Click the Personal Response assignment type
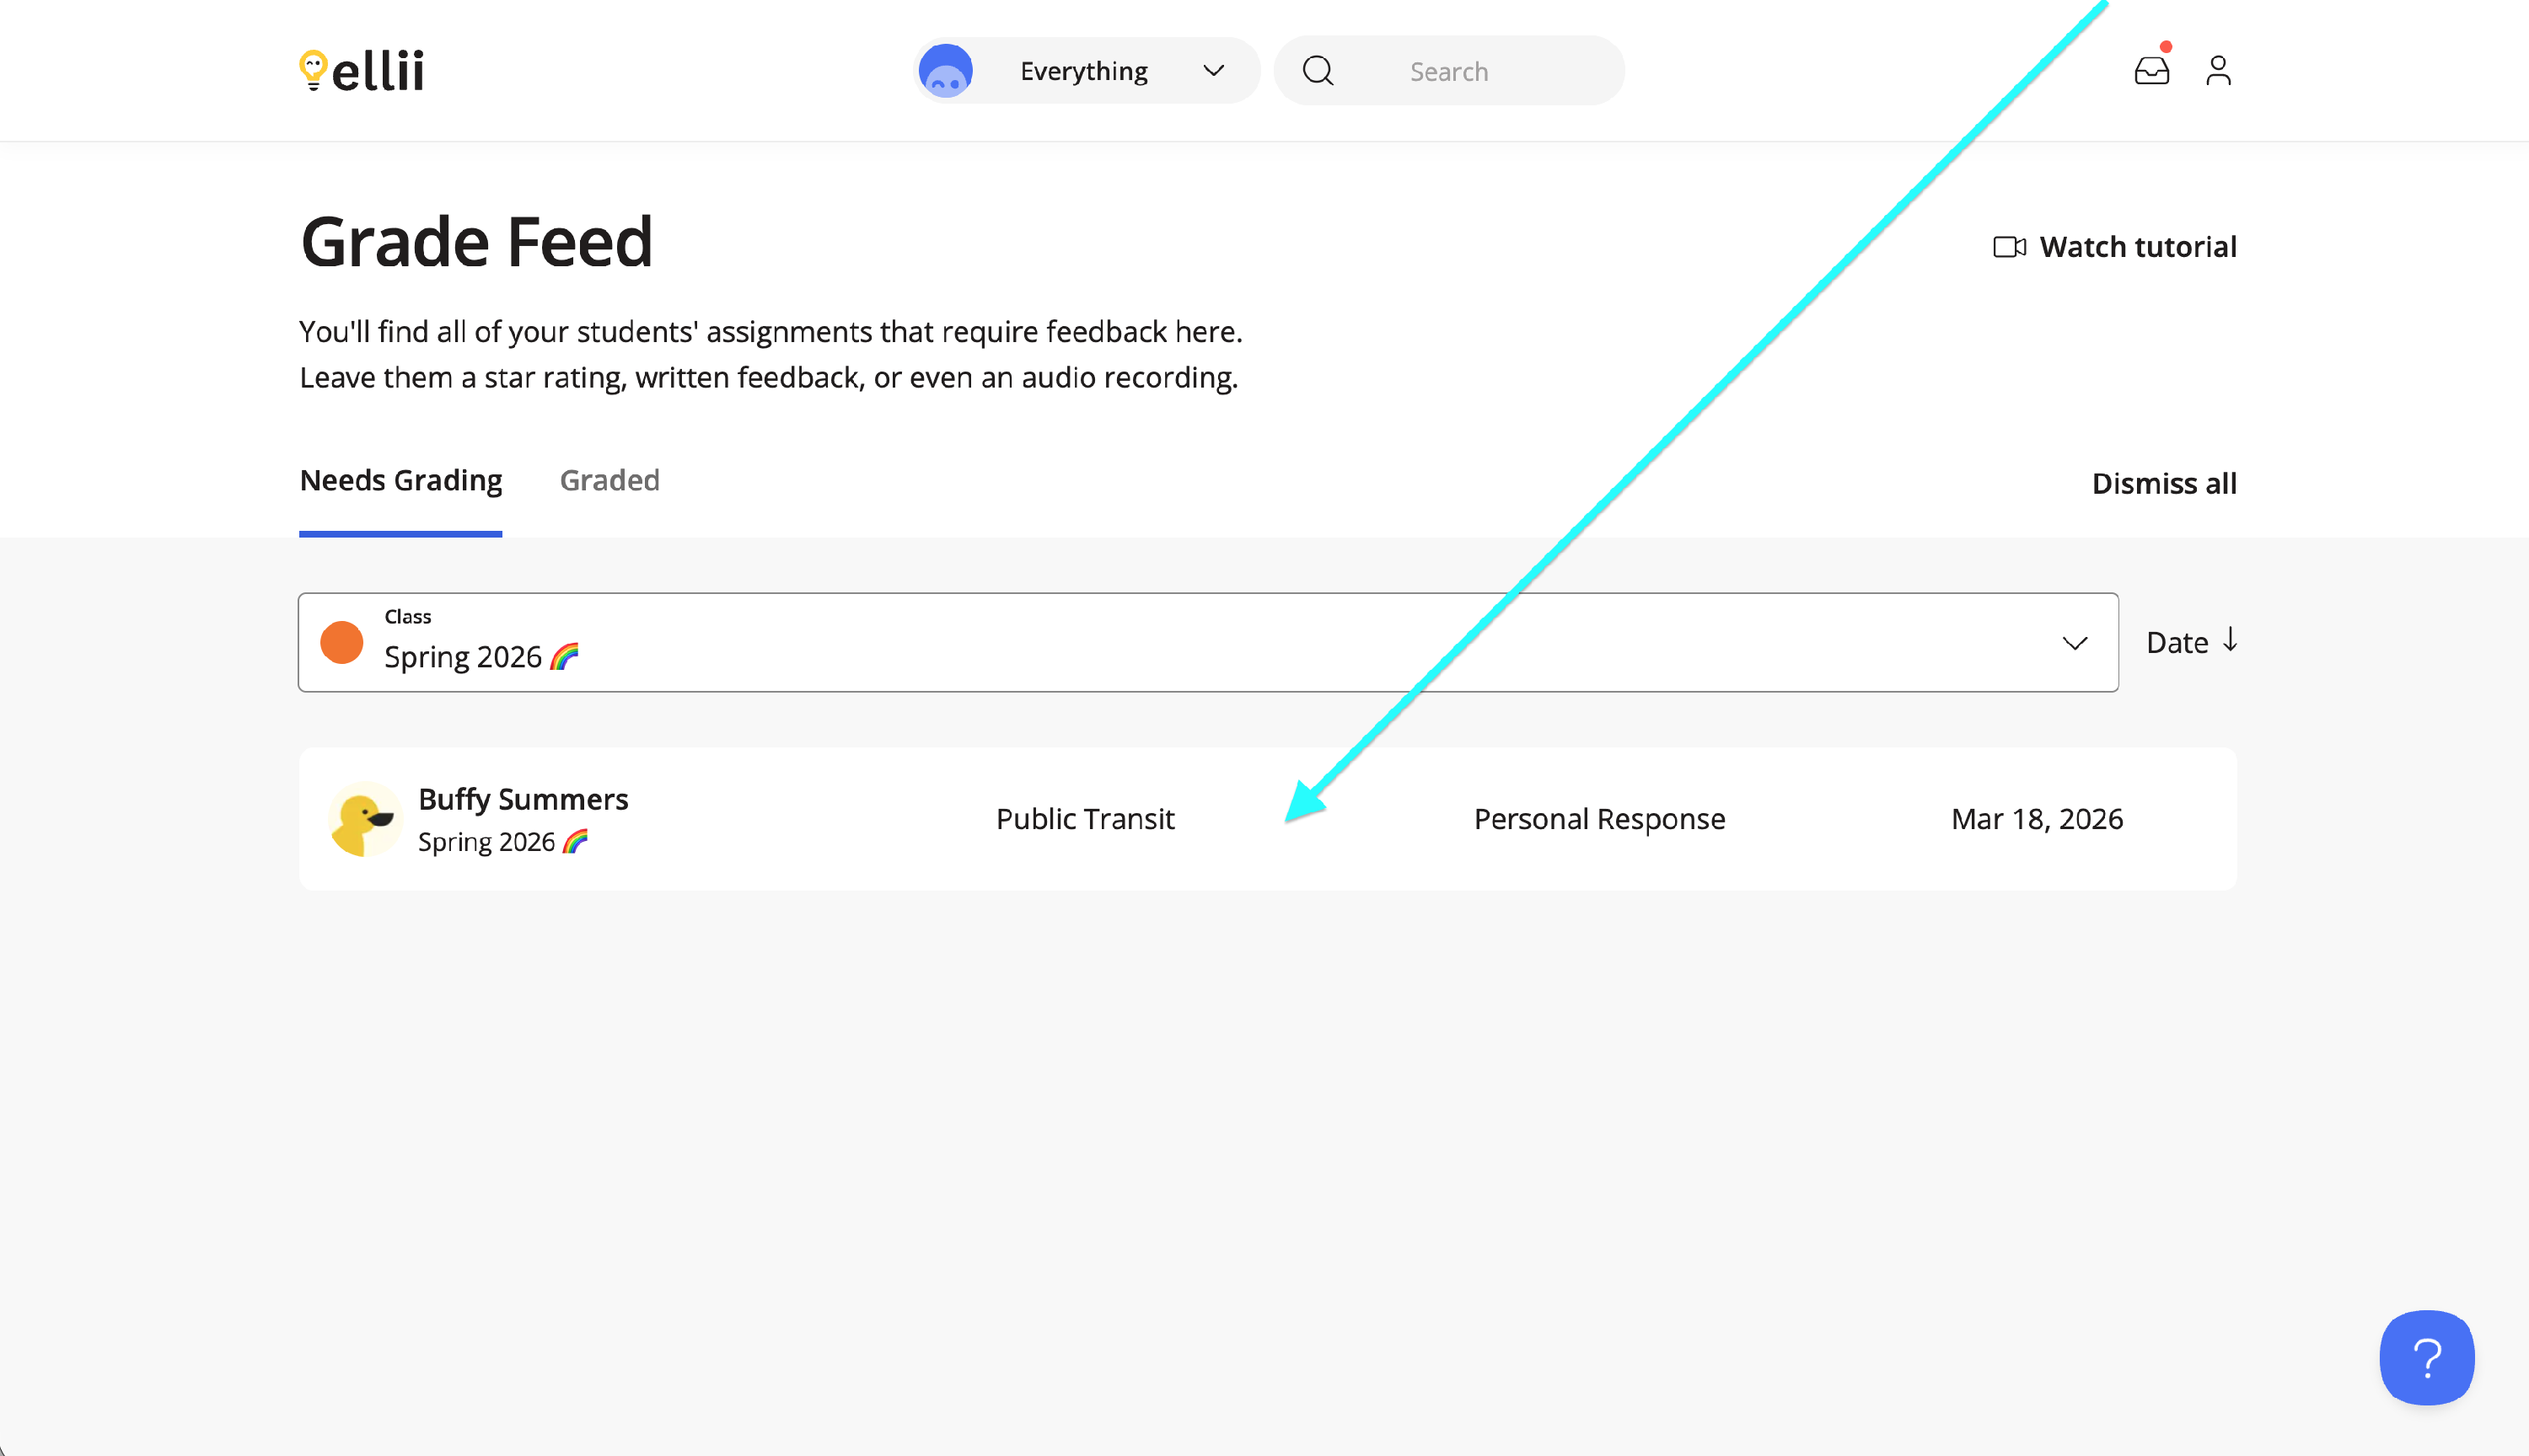 point(1598,819)
